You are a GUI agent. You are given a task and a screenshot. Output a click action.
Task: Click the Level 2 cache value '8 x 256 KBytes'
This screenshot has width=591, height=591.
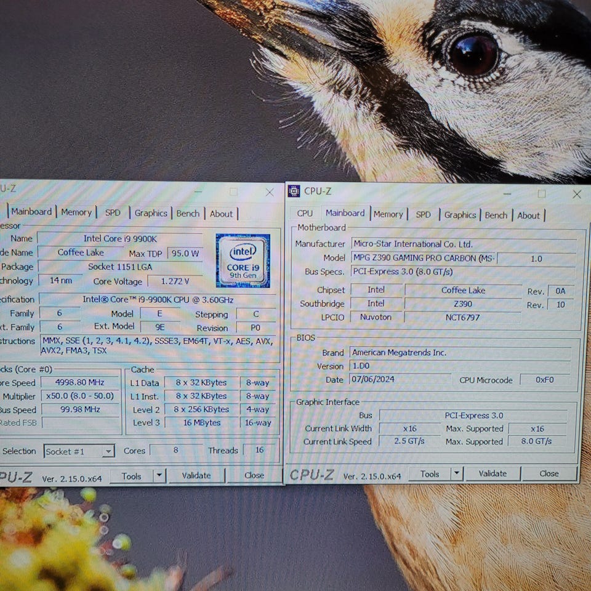click(x=202, y=409)
